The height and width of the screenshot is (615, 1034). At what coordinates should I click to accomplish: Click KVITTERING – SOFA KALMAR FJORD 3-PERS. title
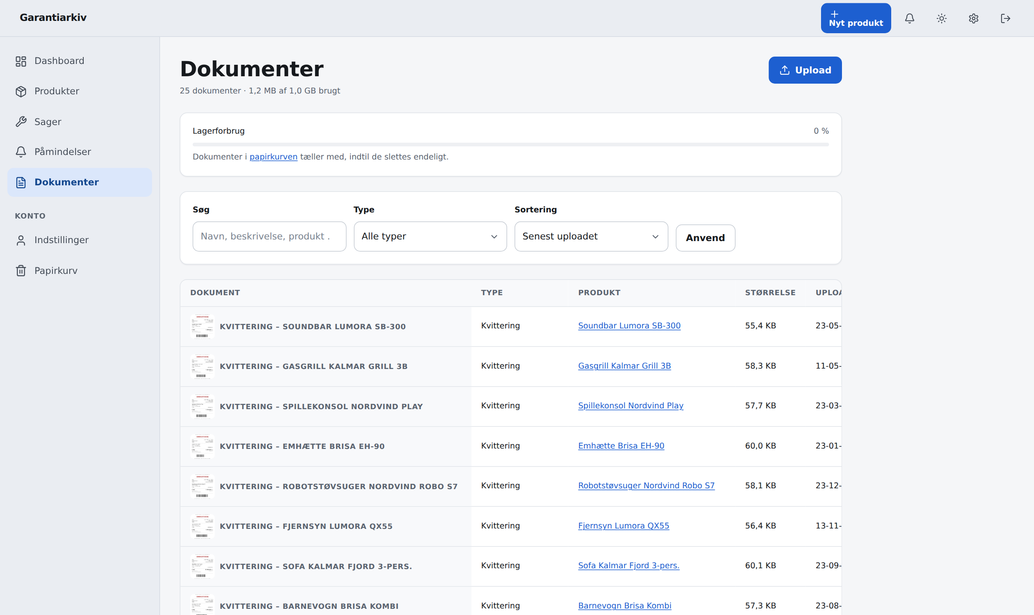(x=316, y=567)
